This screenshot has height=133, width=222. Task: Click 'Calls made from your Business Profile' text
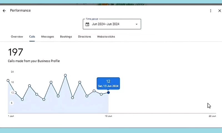(34, 61)
